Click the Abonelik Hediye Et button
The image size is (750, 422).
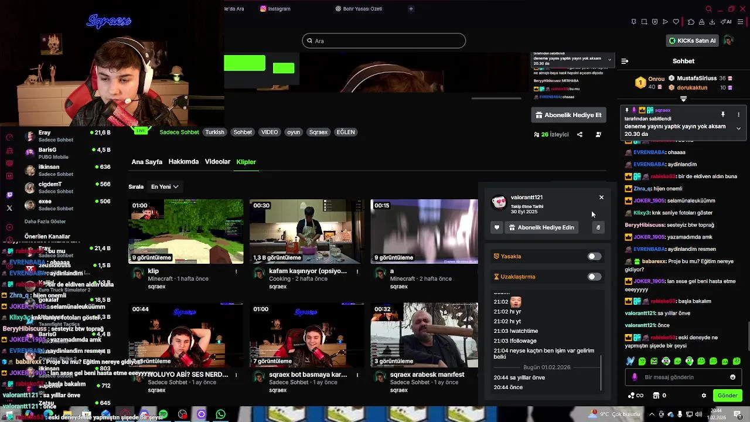tap(568, 115)
